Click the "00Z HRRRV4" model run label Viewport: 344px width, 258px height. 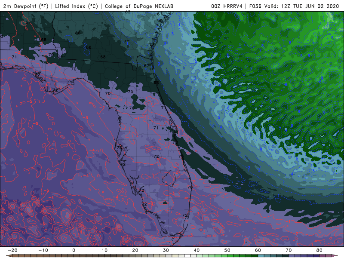coord(227,6)
